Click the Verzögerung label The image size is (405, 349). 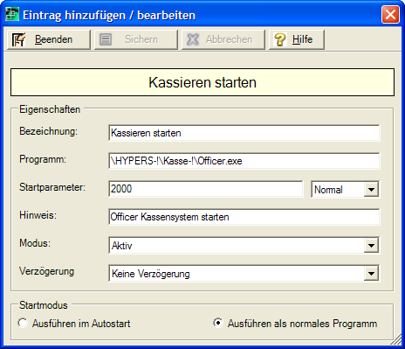click(46, 271)
